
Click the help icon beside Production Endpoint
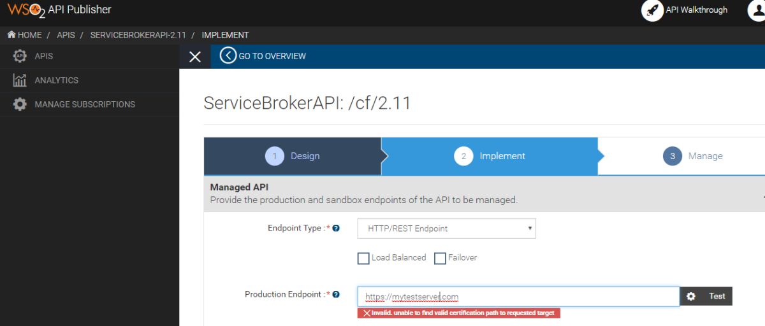[x=336, y=294]
